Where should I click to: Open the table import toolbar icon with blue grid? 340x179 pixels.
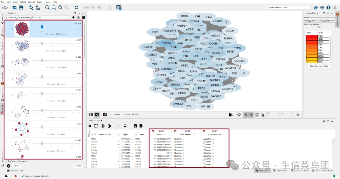119,8
